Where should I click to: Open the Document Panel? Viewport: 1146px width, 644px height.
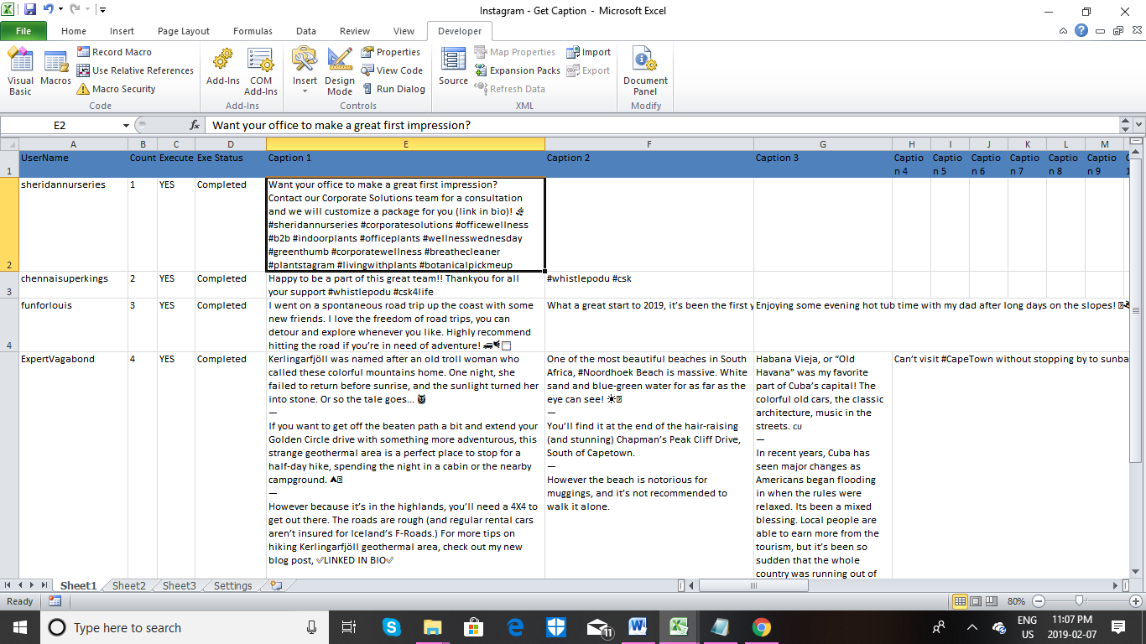coord(645,72)
